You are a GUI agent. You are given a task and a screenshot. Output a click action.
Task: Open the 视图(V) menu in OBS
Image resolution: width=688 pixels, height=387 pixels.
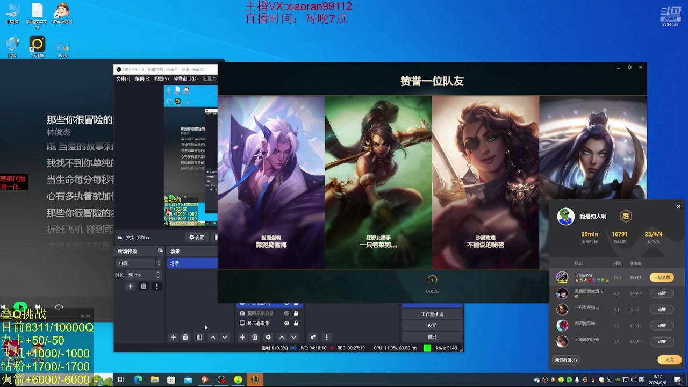161,78
